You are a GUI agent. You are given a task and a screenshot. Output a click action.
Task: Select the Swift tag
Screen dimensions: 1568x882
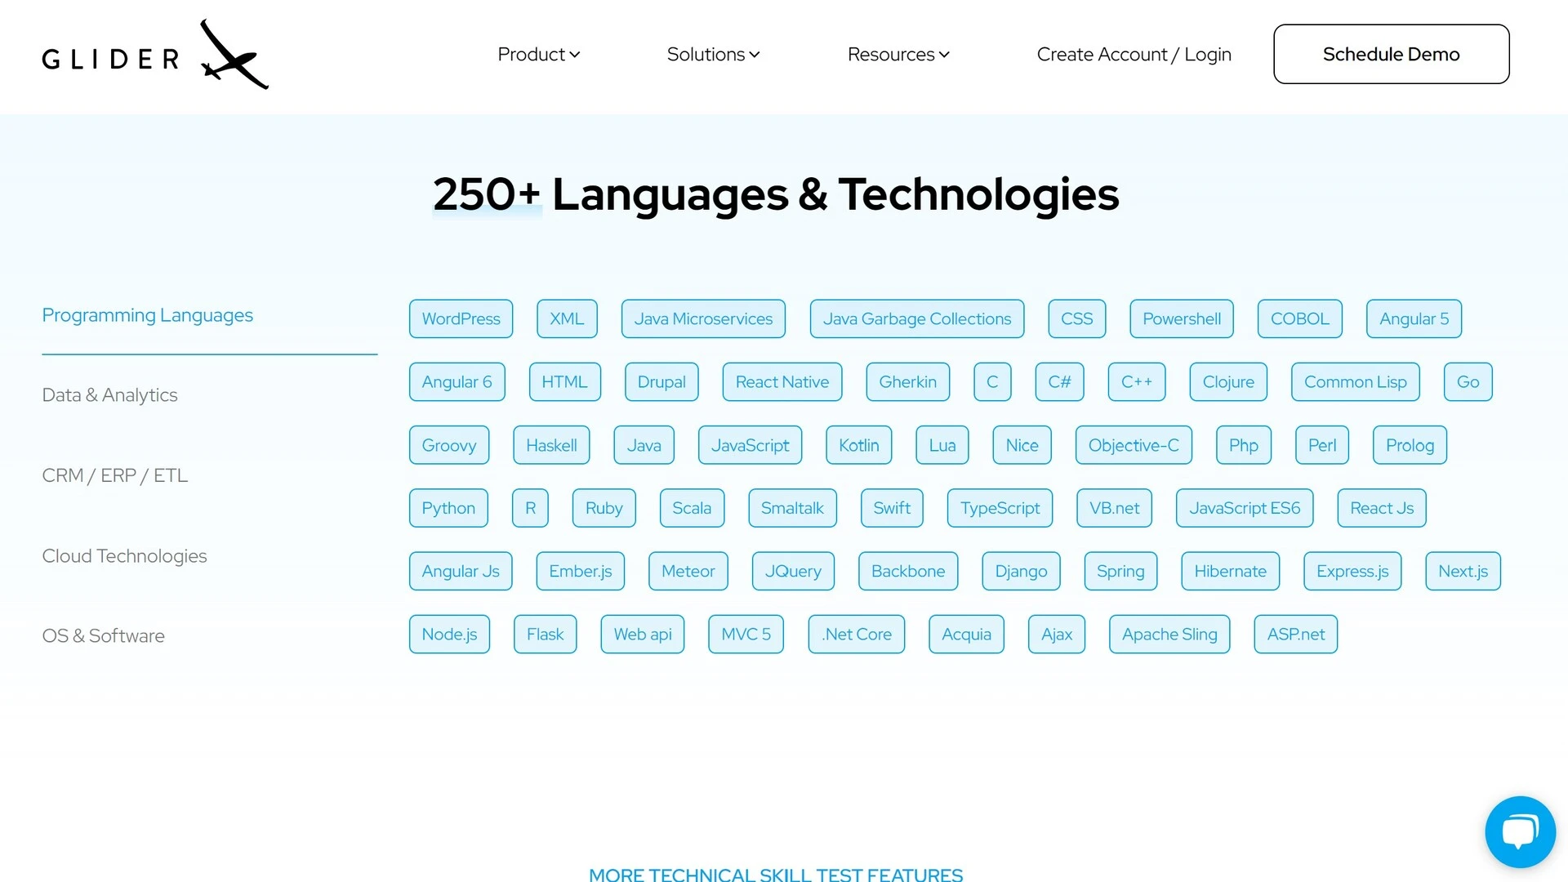tap(892, 508)
